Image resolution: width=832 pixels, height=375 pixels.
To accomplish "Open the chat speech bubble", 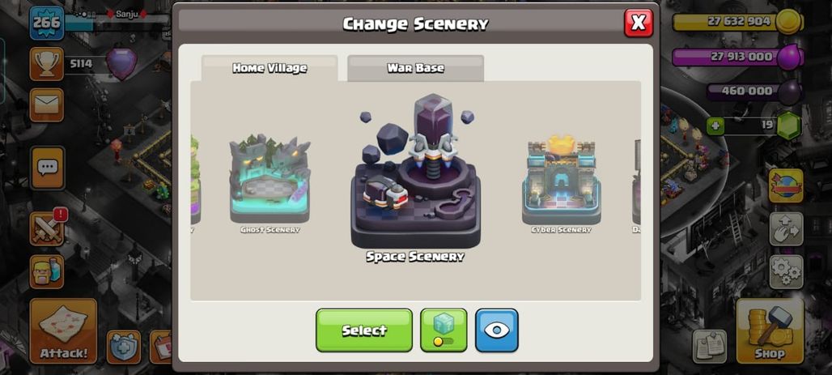I will [x=48, y=168].
